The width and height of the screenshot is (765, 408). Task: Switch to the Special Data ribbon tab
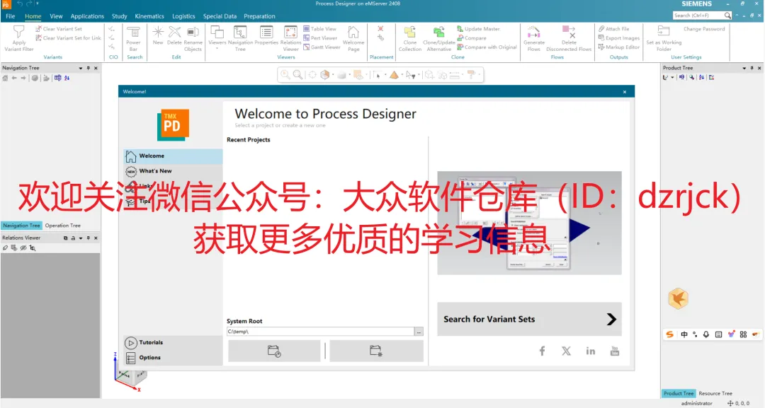pyautogui.click(x=220, y=16)
